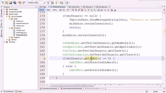The width and height of the screenshot is (166, 93).
Task: Click btnConsultarActionPerformed in breadcrumb bar
Action: coord(72,88)
